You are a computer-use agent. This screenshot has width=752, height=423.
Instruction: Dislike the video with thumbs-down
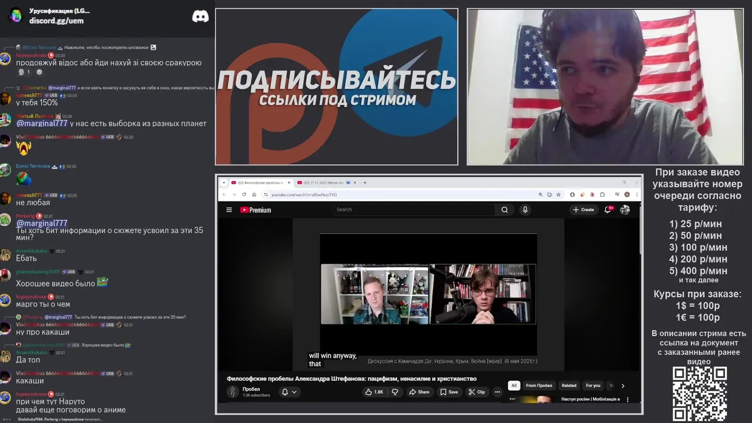click(x=395, y=392)
